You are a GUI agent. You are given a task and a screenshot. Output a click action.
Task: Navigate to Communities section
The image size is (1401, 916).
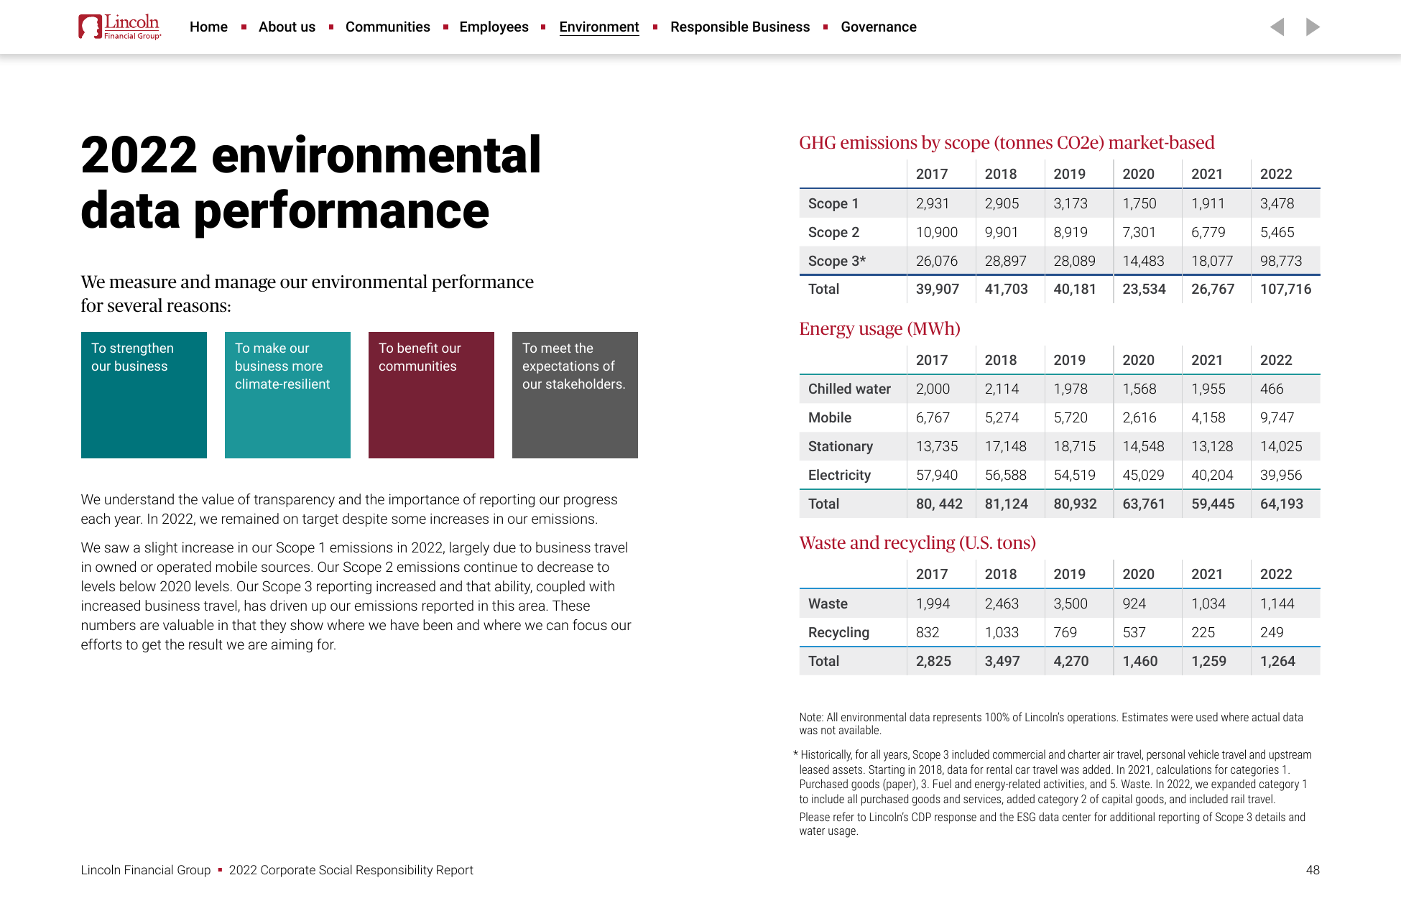coord(388,27)
